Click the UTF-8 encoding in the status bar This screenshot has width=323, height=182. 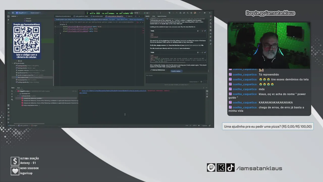coord(195,125)
